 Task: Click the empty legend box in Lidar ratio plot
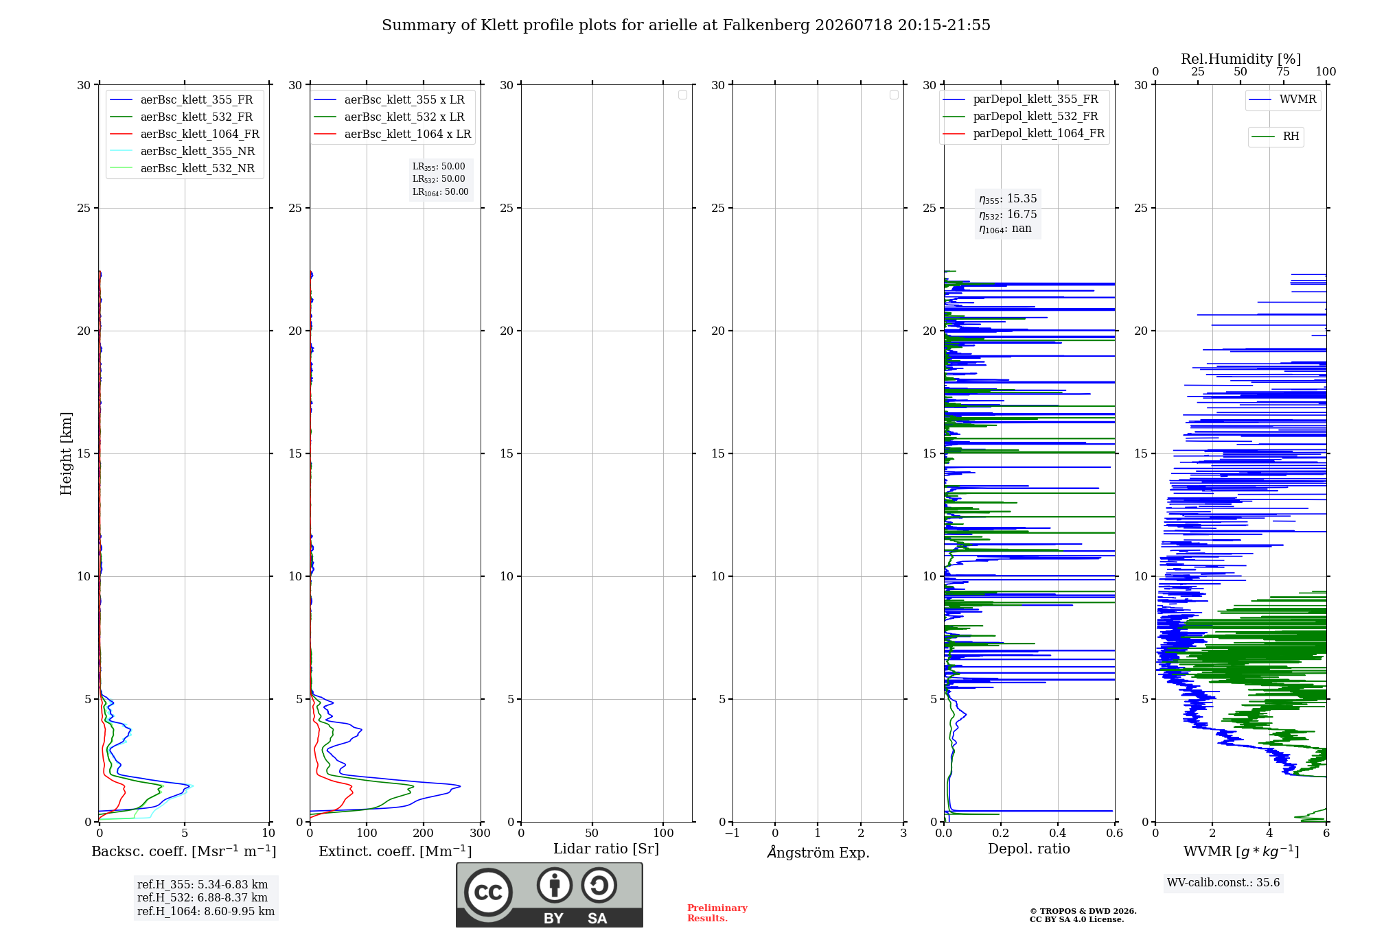coord(682,95)
